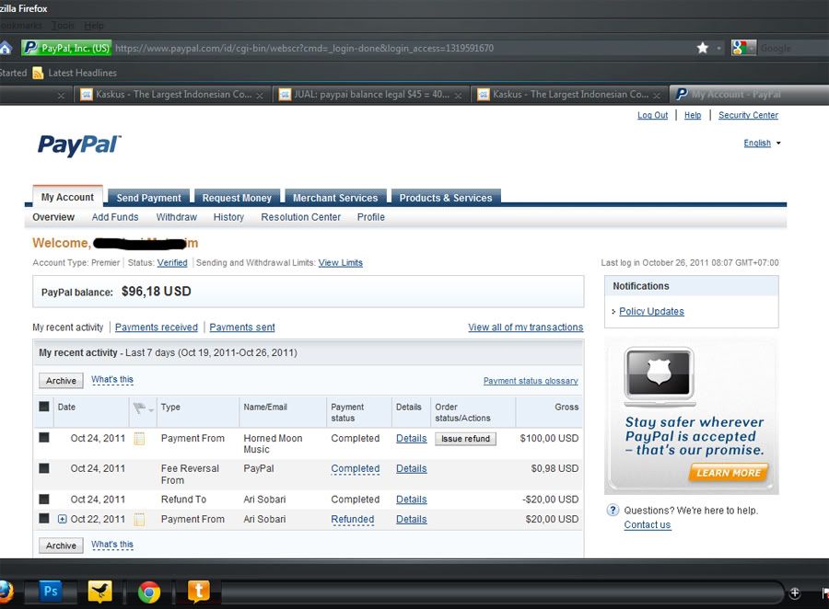829x609 pixels.
Task: Open the note icon on the Horned Moon Music row
Action: [139, 439]
